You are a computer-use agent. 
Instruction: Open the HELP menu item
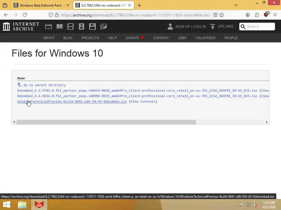pyautogui.click(x=112, y=38)
